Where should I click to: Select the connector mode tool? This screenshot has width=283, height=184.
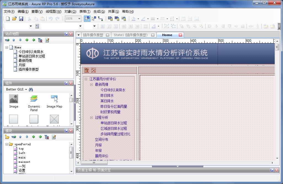(x=100, y=18)
